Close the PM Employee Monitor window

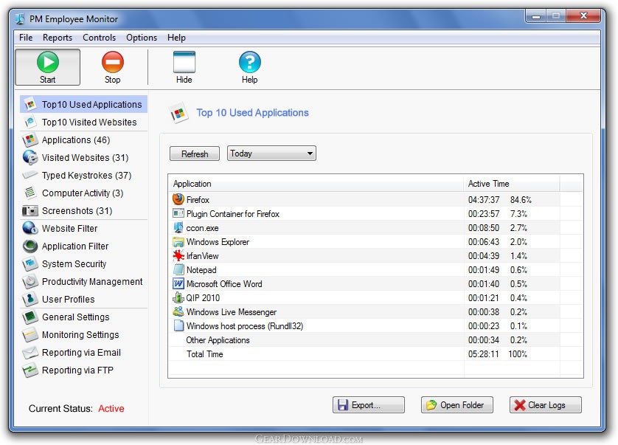coord(584,15)
